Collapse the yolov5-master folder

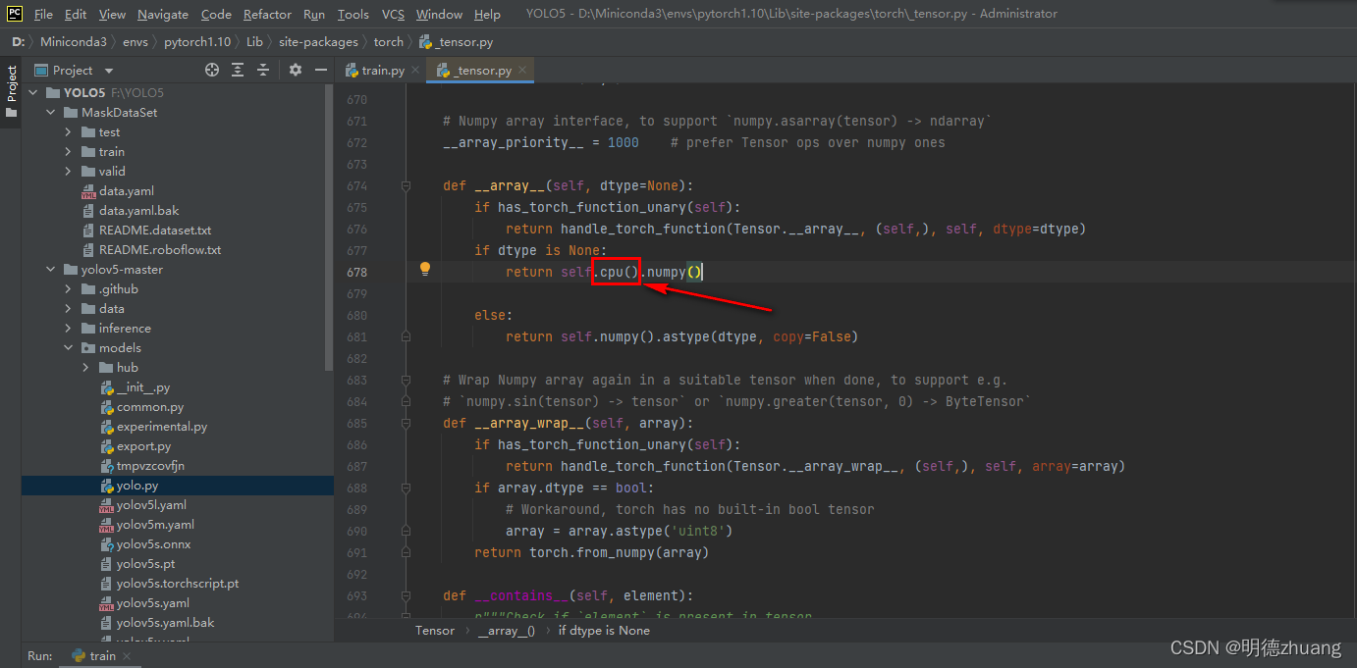click(50, 269)
